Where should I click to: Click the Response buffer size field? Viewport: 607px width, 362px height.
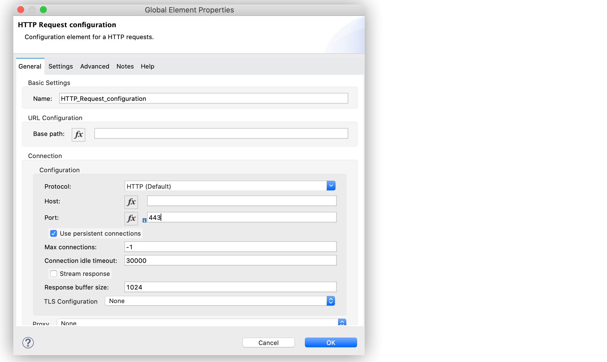[230, 287]
